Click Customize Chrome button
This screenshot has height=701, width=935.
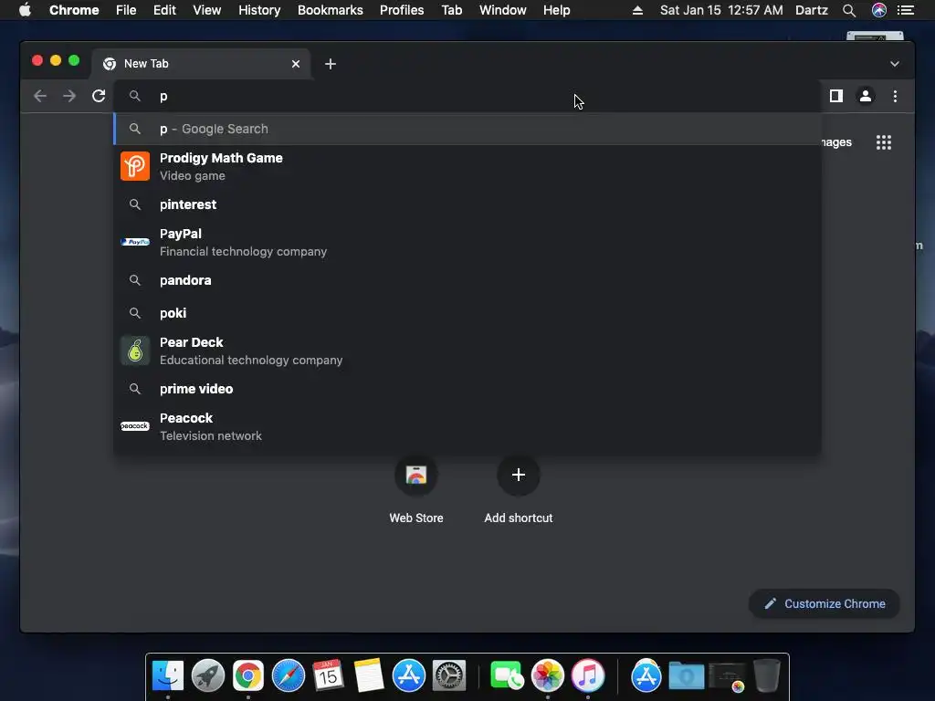825,604
